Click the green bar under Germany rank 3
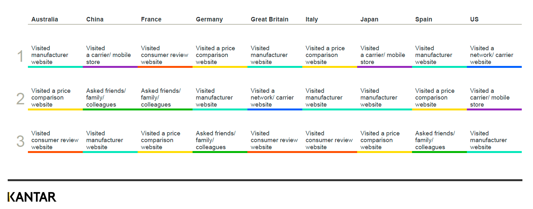 [x=220, y=152]
